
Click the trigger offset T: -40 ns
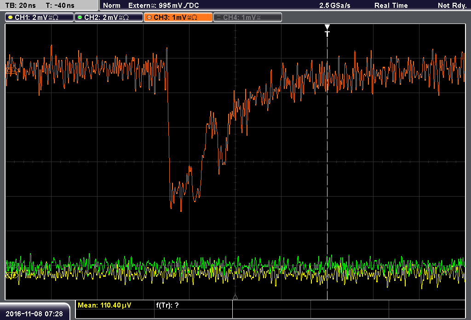60,6
